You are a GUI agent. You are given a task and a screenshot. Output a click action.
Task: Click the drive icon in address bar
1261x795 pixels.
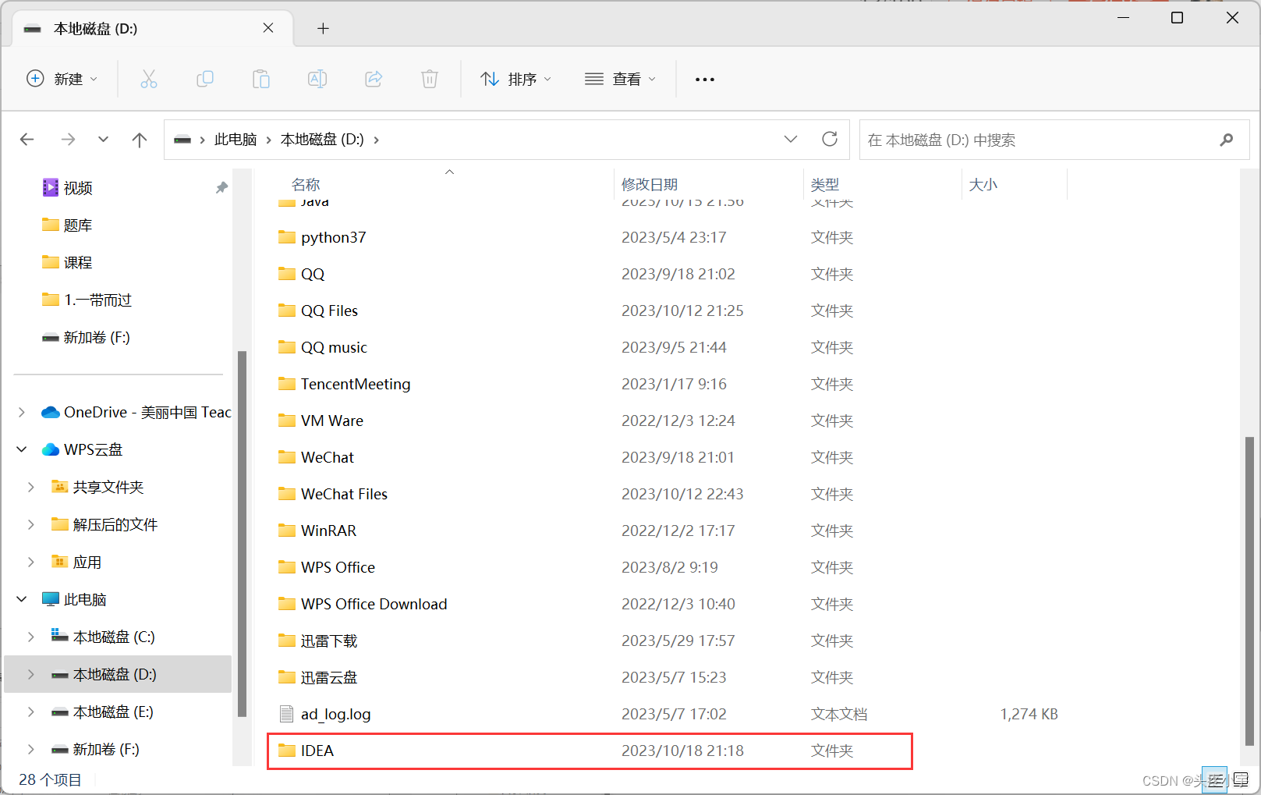[x=182, y=140]
